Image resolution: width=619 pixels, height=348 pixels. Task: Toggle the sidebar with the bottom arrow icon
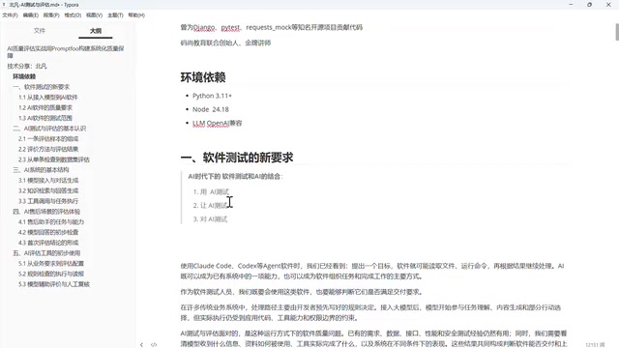(142, 344)
